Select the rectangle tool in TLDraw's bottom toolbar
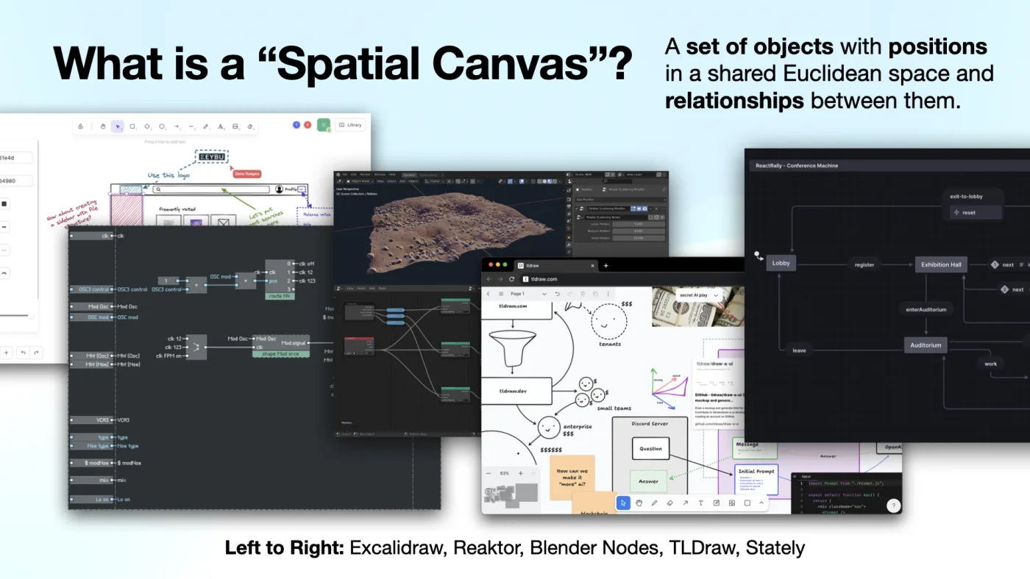 (747, 503)
